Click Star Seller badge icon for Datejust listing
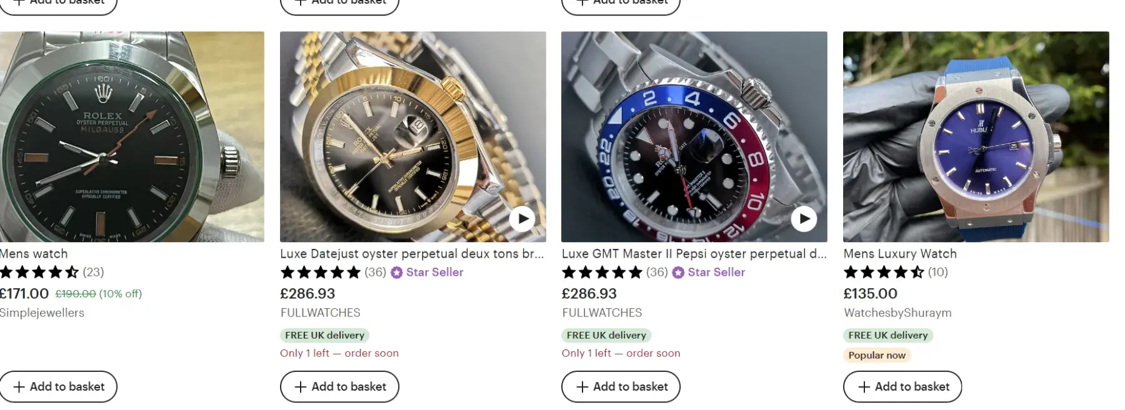1125x410 pixels. [397, 273]
